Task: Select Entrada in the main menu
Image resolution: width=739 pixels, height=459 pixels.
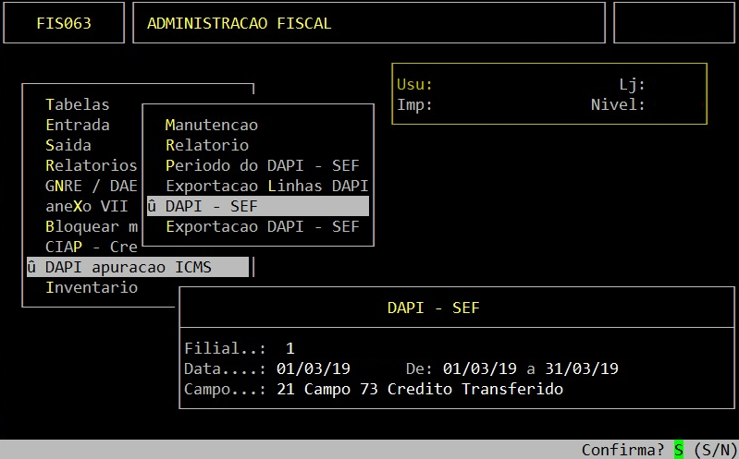Action: (78, 125)
